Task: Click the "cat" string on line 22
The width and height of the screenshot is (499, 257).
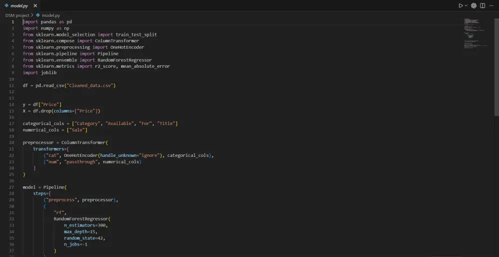Action: (52, 155)
